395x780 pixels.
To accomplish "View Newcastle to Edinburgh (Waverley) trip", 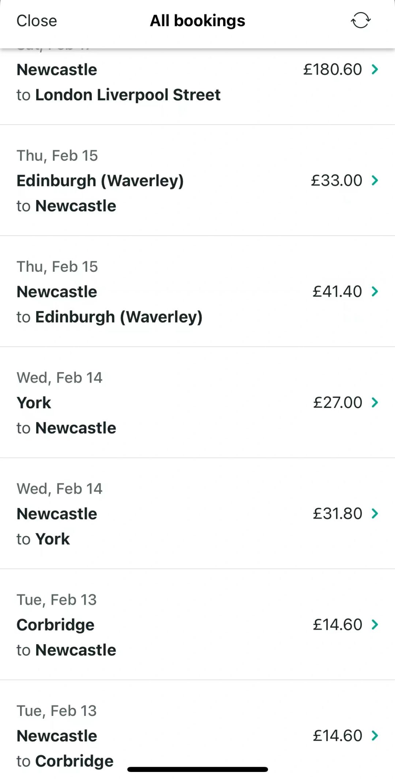I will (109, 304).
